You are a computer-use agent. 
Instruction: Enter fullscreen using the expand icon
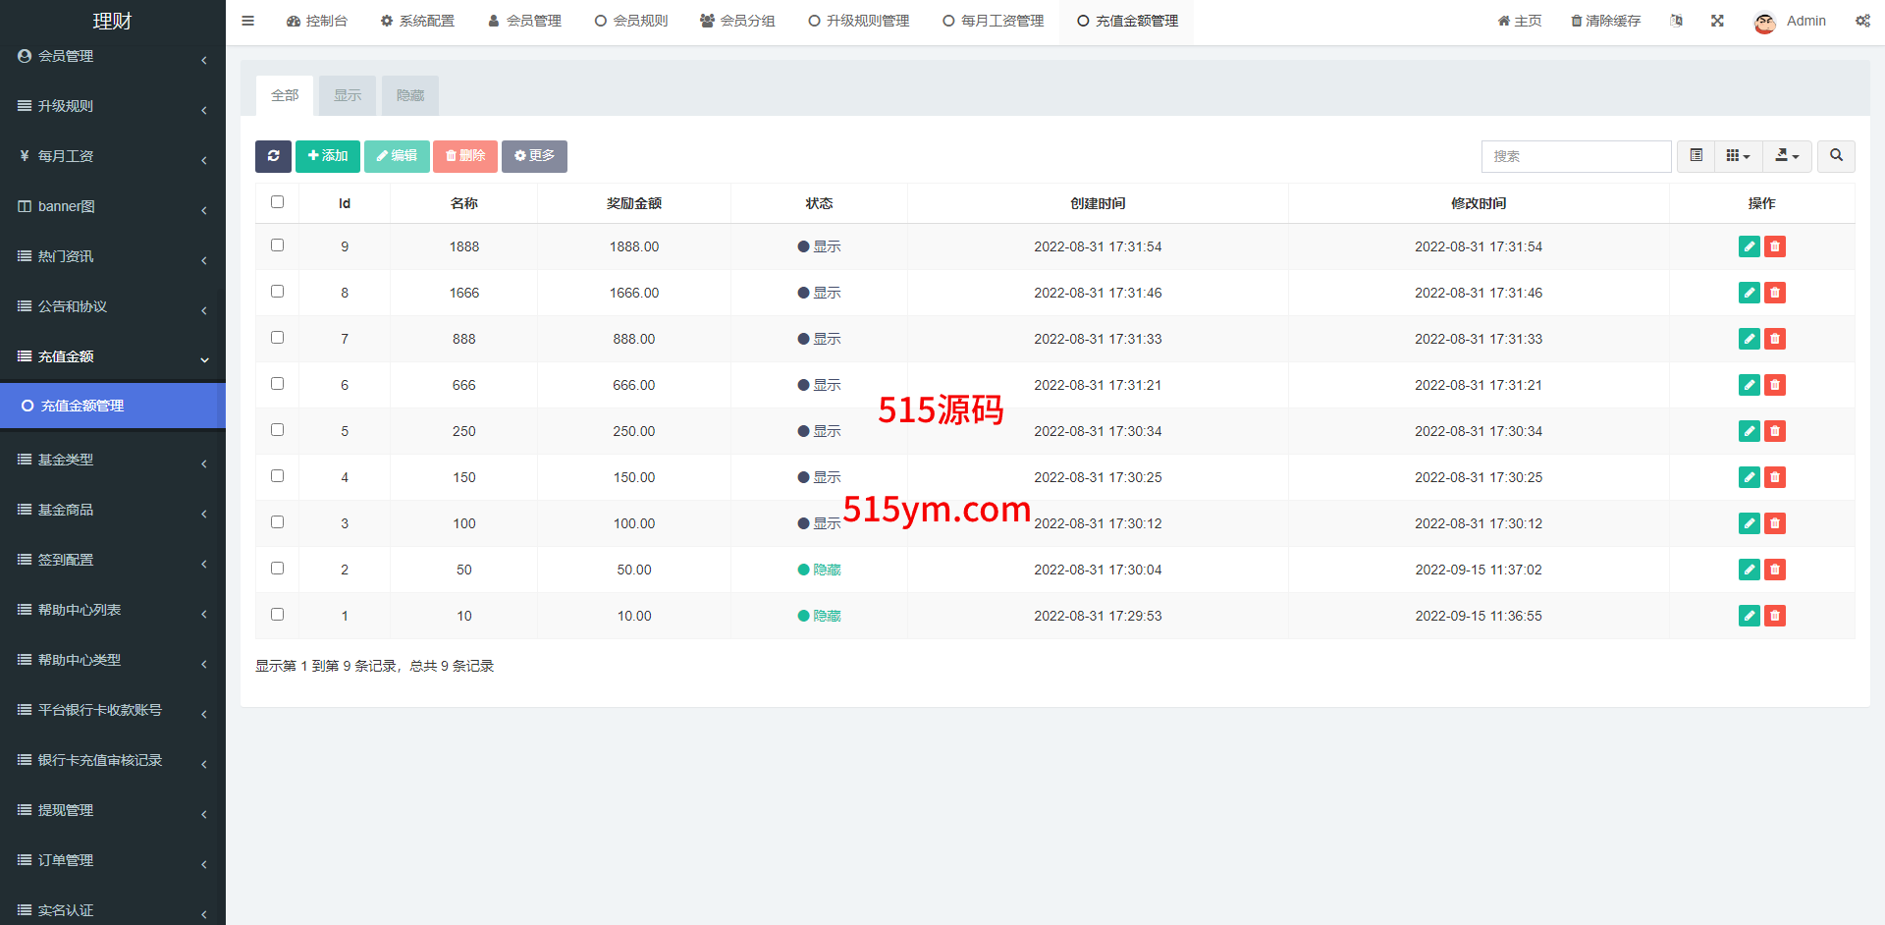click(x=1717, y=21)
